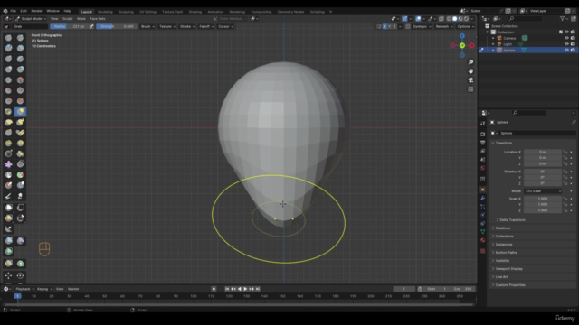Open Stroke settings dropdown

[x=187, y=26]
